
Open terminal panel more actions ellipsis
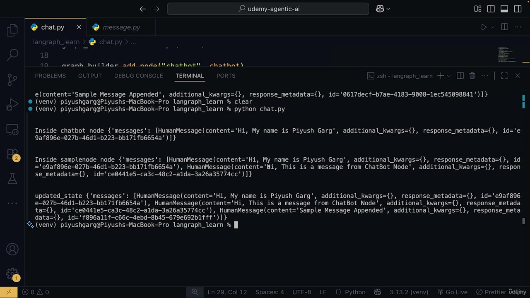(x=485, y=76)
